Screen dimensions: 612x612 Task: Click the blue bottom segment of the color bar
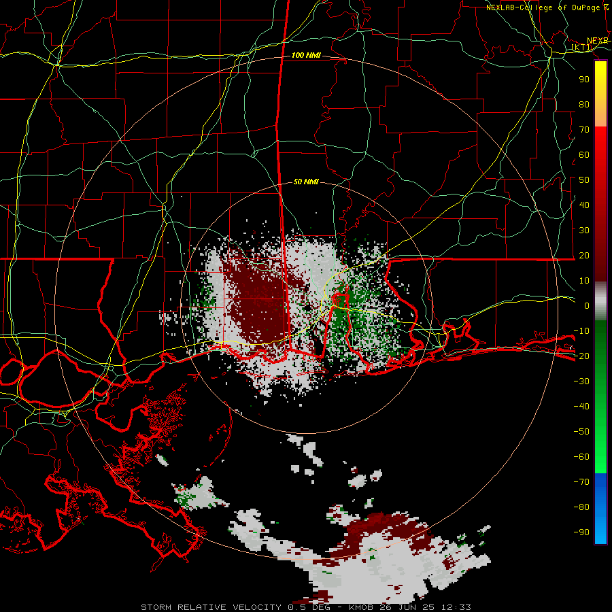(x=600, y=508)
